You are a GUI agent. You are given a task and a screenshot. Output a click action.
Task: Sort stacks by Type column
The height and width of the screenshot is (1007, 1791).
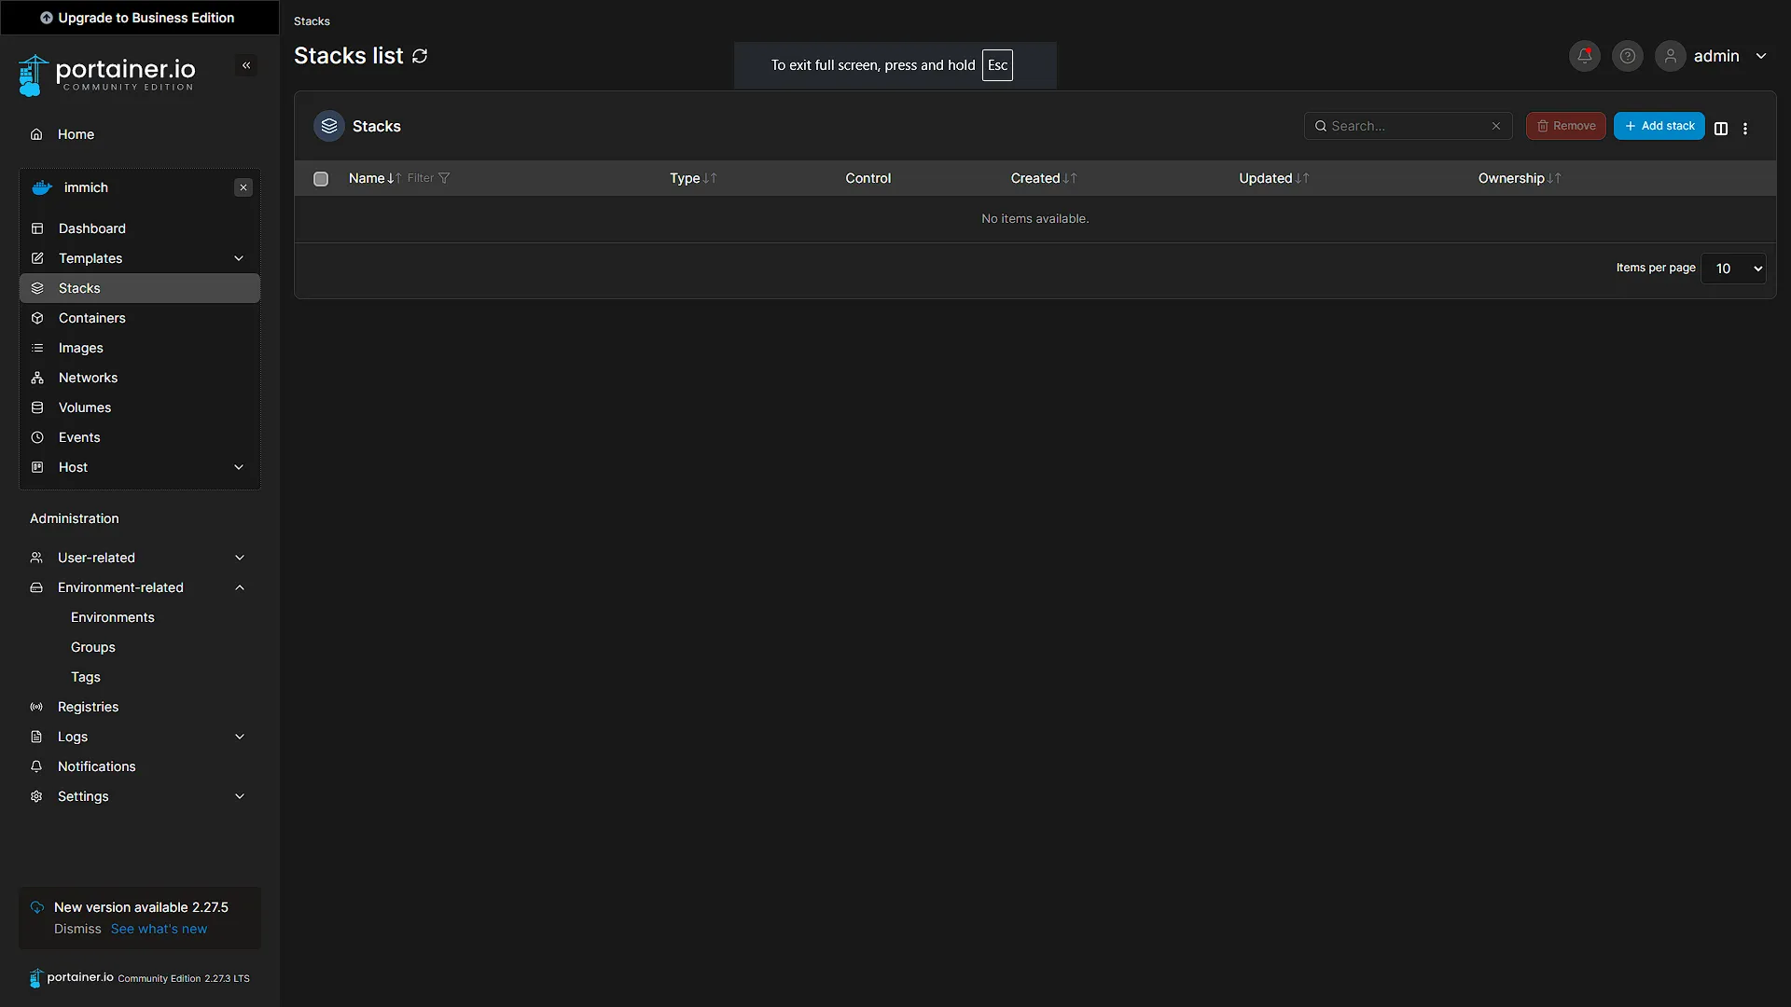coord(693,178)
